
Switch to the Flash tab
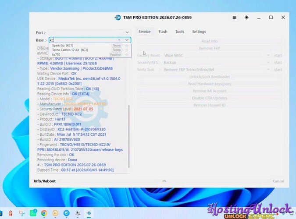click(x=163, y=32)
